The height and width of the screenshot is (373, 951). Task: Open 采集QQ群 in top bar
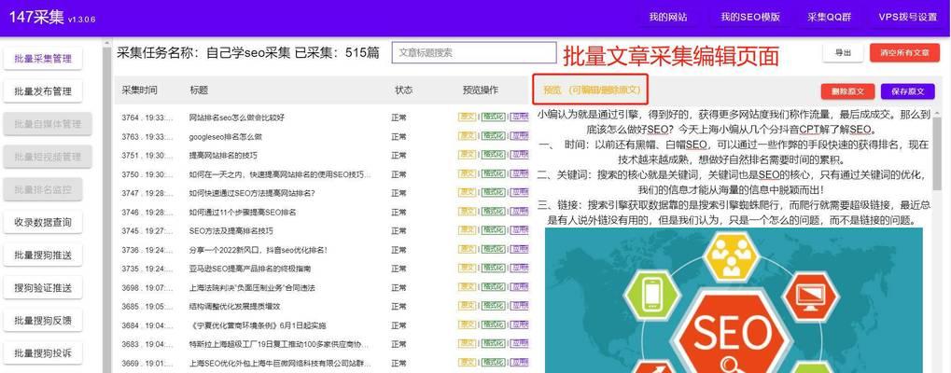[829, 17]
